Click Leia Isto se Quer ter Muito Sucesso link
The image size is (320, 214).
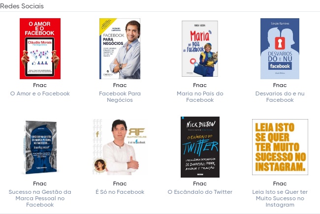(x=280, y=198)
